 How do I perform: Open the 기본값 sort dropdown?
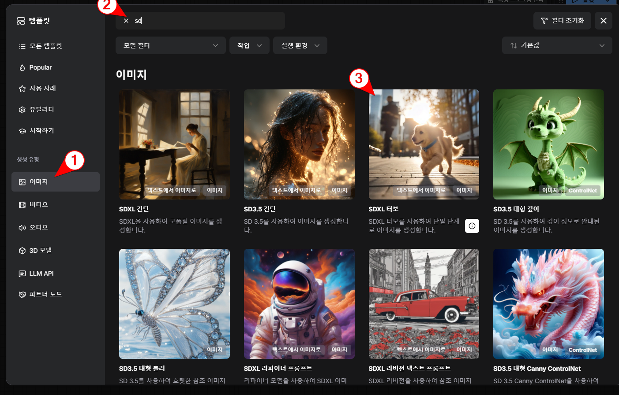[x=557, y=45]
